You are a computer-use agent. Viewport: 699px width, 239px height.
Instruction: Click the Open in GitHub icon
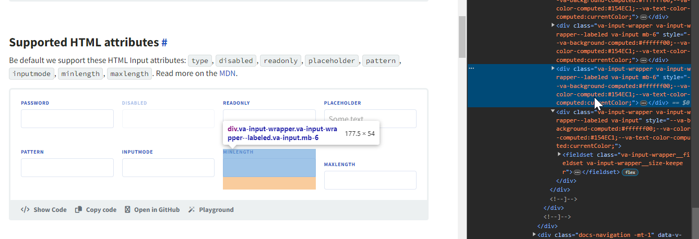click(x=127, y=210)
